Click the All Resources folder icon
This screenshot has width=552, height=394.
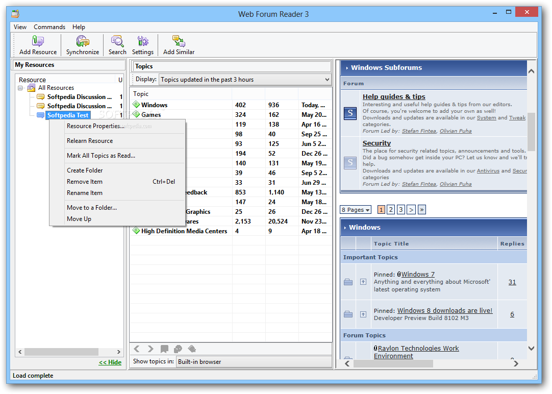[31, 88]
